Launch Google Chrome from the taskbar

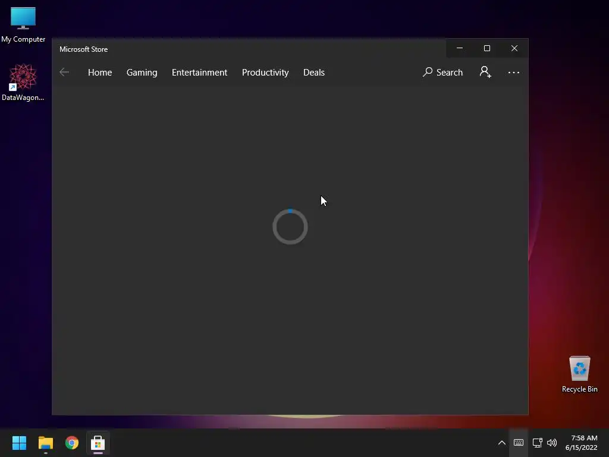coord(72,443)
